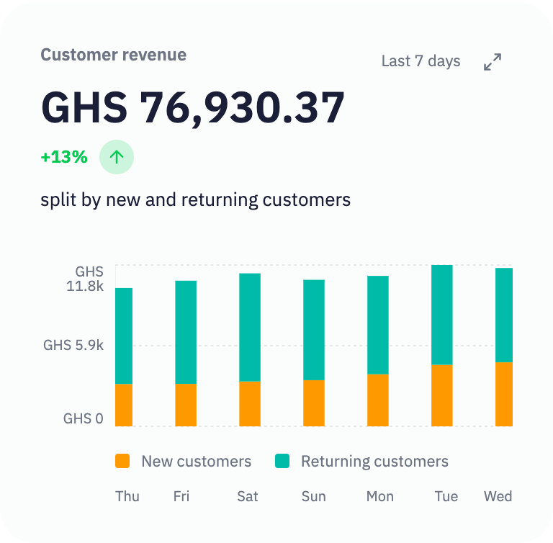Click the Thu day label
Screen dimensions: 553x543
pyautogui.click(x=127, y=496)
